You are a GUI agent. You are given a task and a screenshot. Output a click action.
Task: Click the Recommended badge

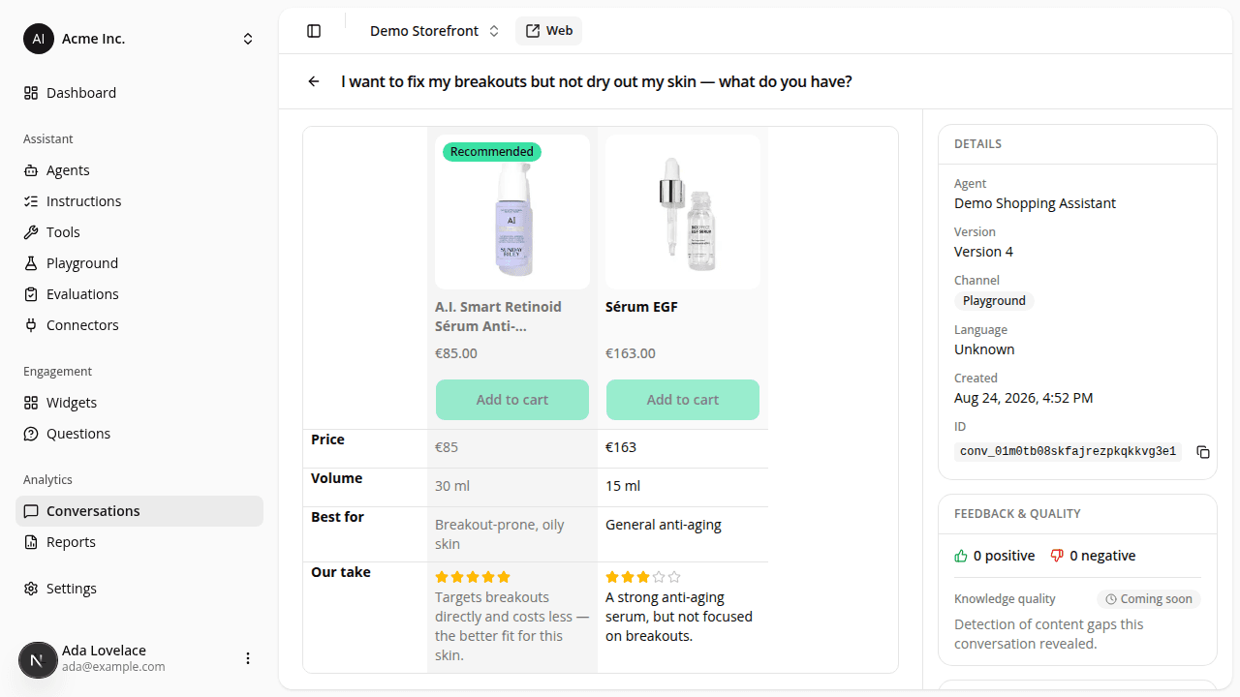(x=492, y=152)
